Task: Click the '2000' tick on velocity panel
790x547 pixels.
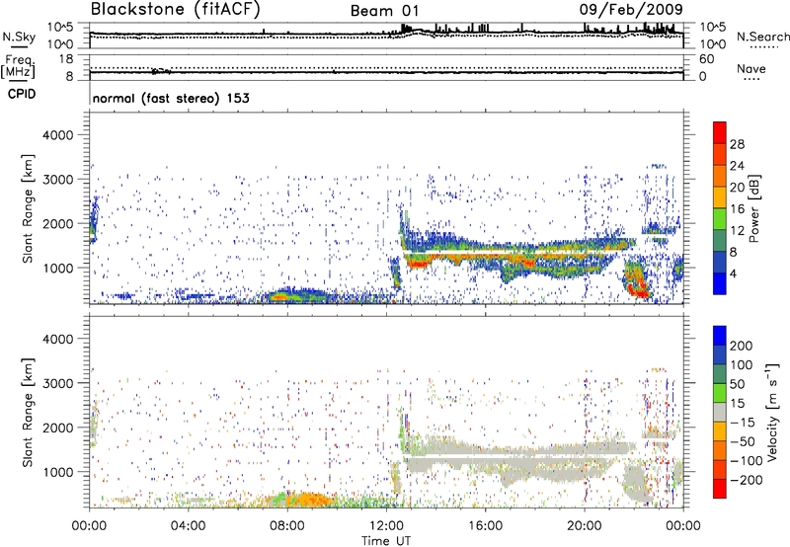Action: [57, 428]
